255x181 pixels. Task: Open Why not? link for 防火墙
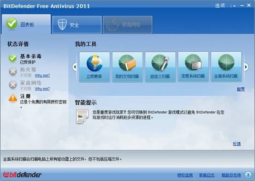coord(42,75)
